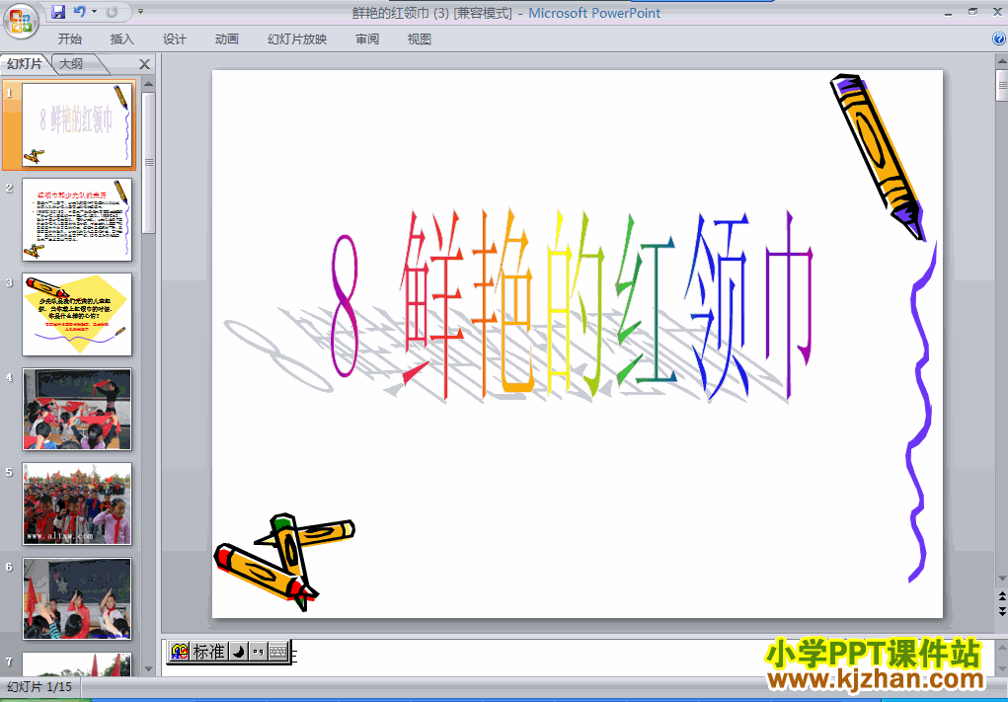Select the 幻灯片 pane tab

click(x=25, y=63)
